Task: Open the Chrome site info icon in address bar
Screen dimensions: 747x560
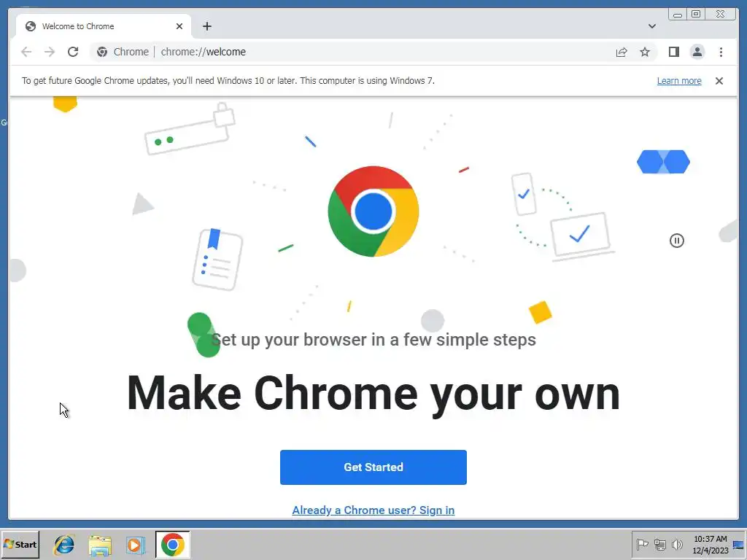Action: (102, 52)
